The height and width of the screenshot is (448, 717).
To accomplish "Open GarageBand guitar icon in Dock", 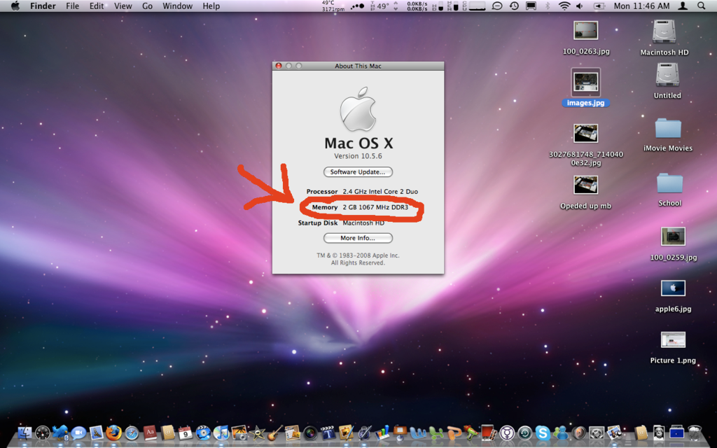I will 274,433.
